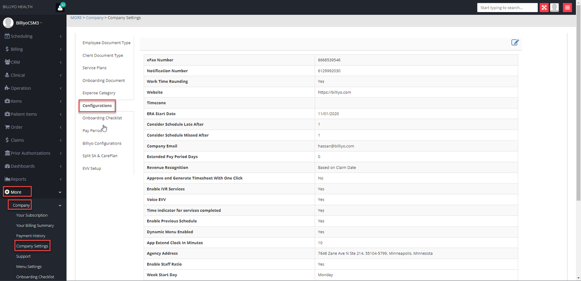Click the red fullscreen expand icon
The width and height of the screenshot is (581, 281).
click(544, 8)
